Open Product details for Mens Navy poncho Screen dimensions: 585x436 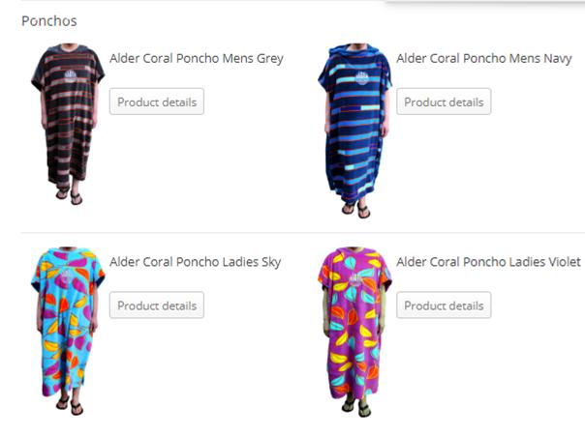coord(444,102)
